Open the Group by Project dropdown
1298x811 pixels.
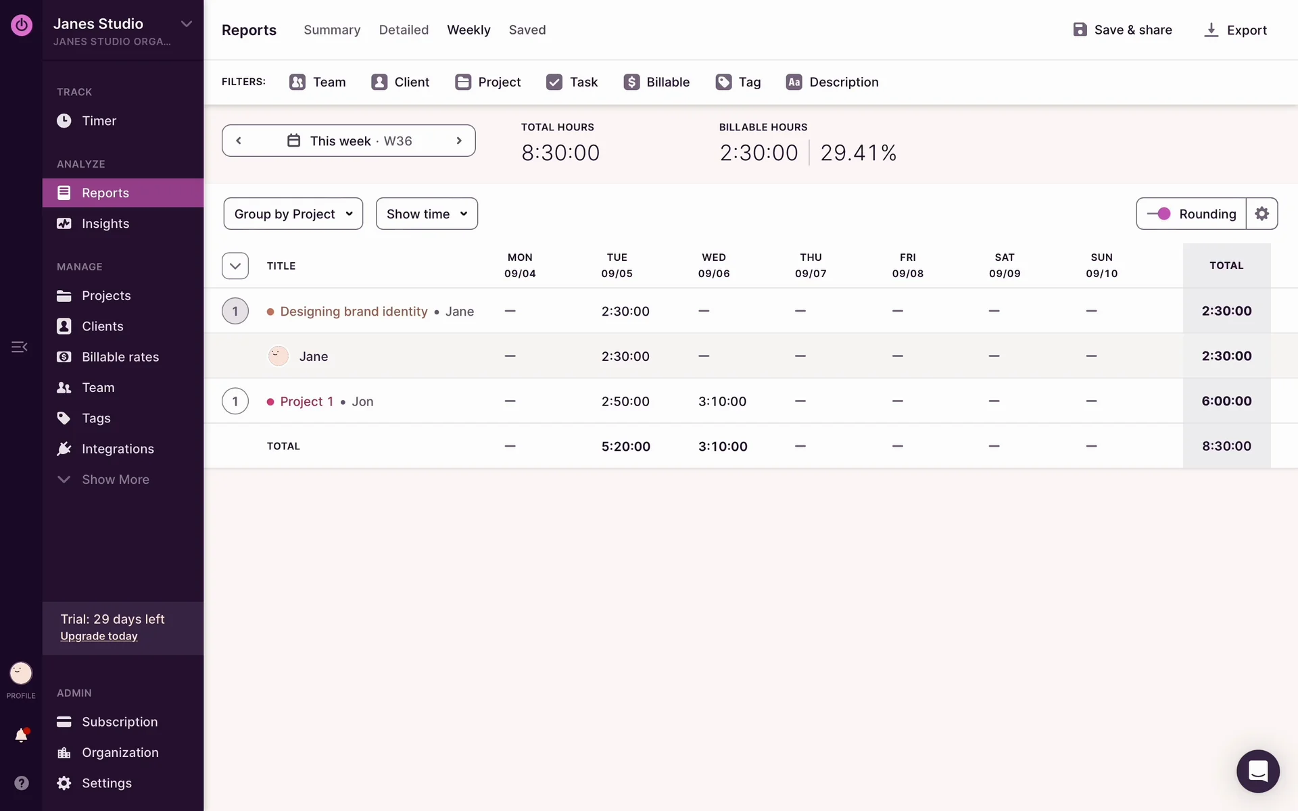click(293, 214)
